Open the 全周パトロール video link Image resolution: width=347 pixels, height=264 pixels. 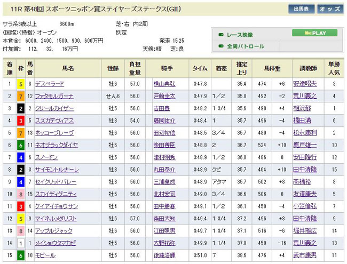click(x=246, y=46)
